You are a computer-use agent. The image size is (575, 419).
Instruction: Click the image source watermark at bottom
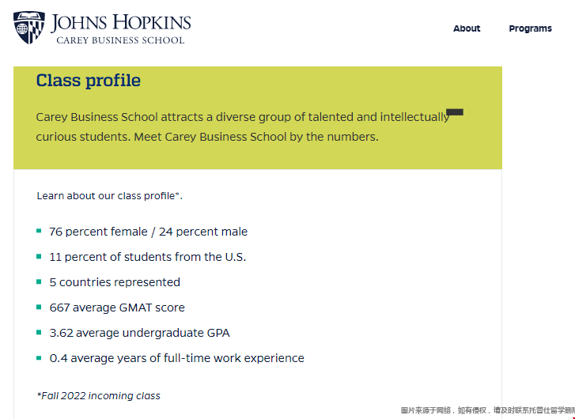click(x=487, y=410)
